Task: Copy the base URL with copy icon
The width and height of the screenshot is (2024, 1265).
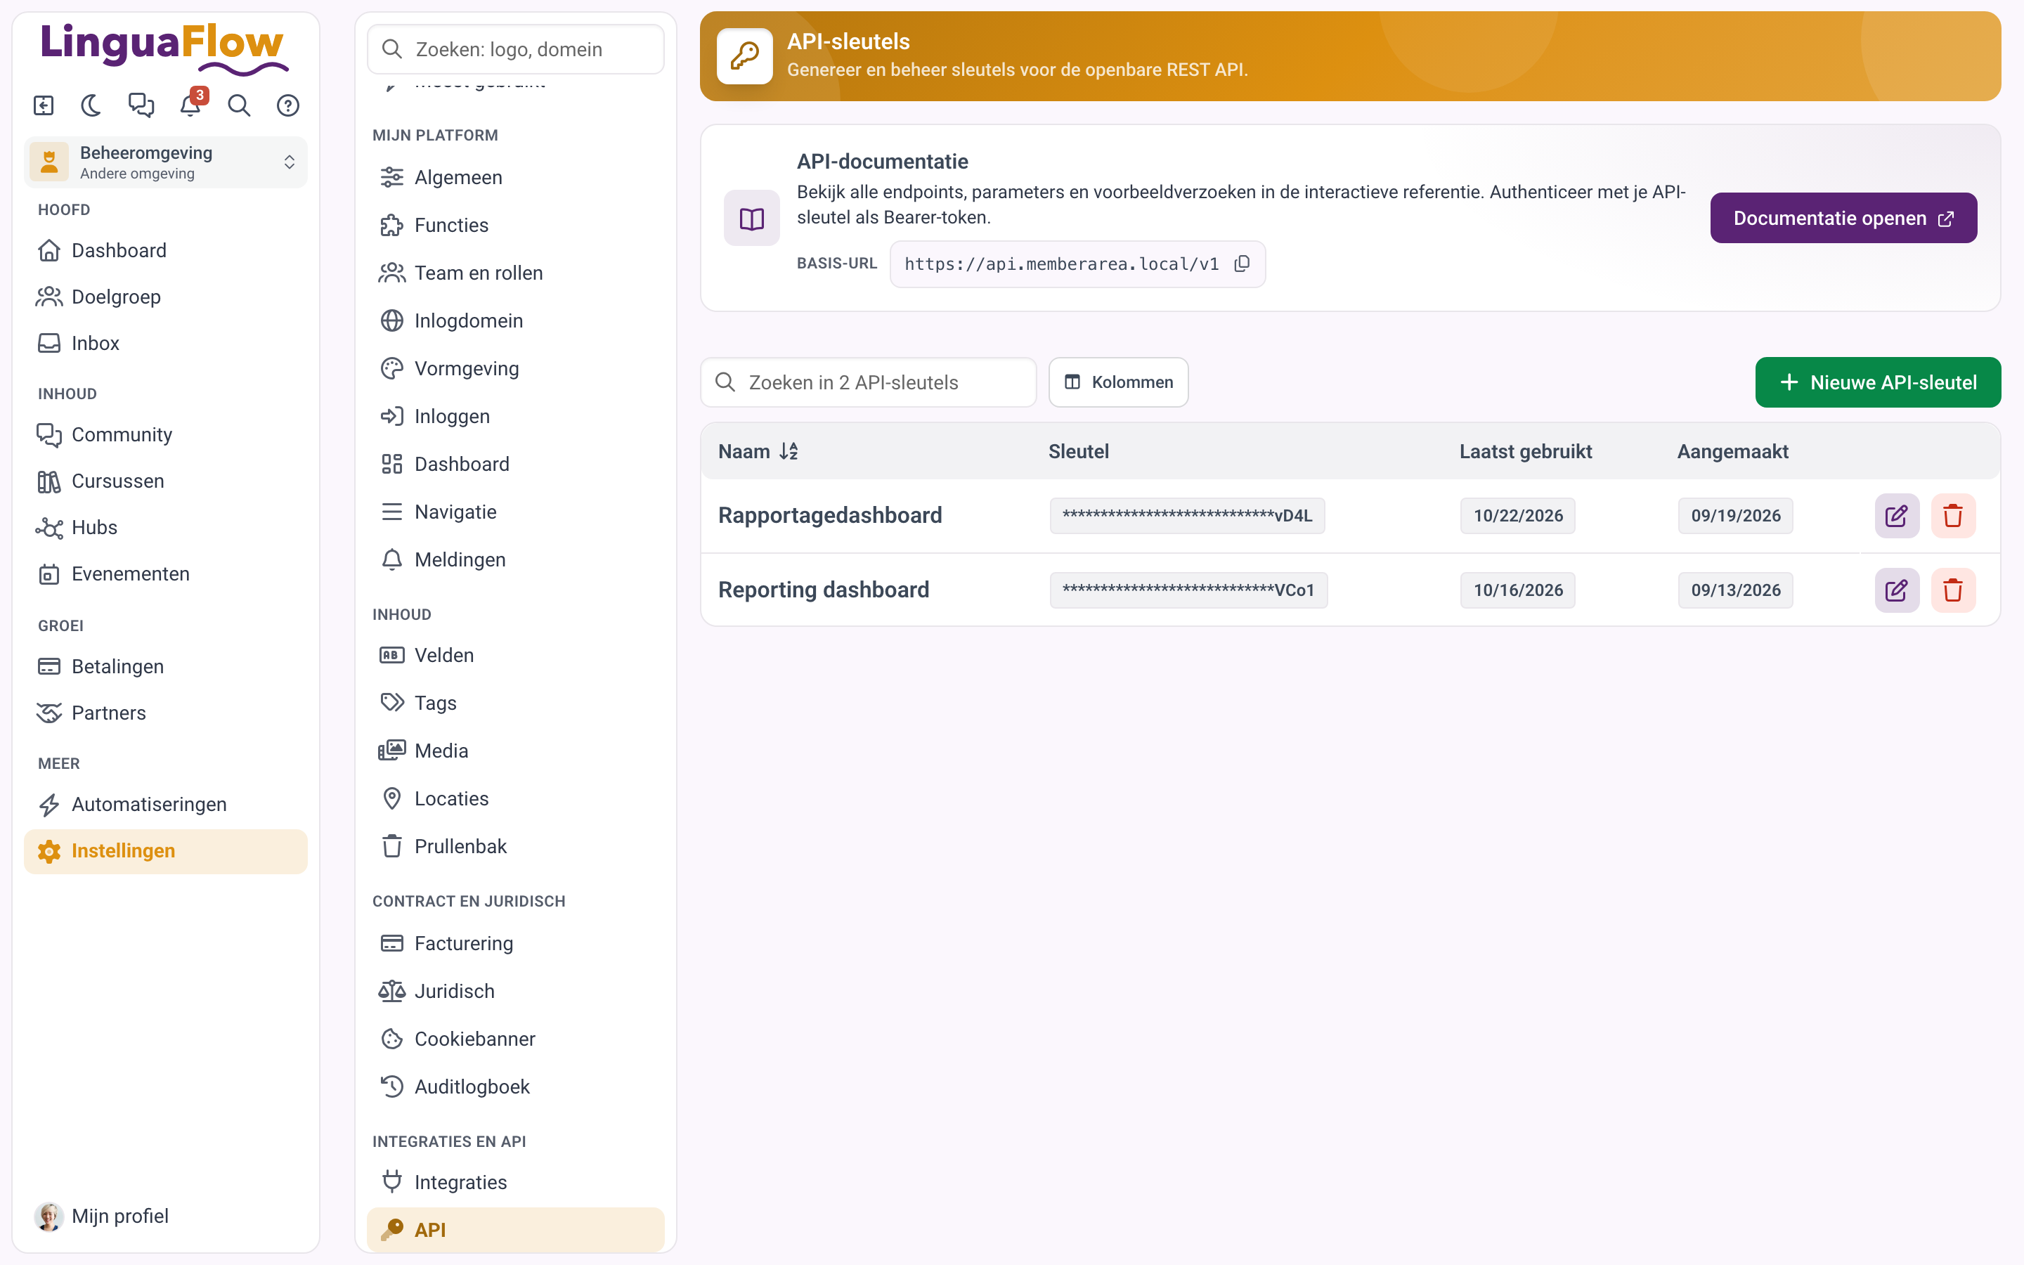Action: pyautogui.click(x=1242, y=264)
